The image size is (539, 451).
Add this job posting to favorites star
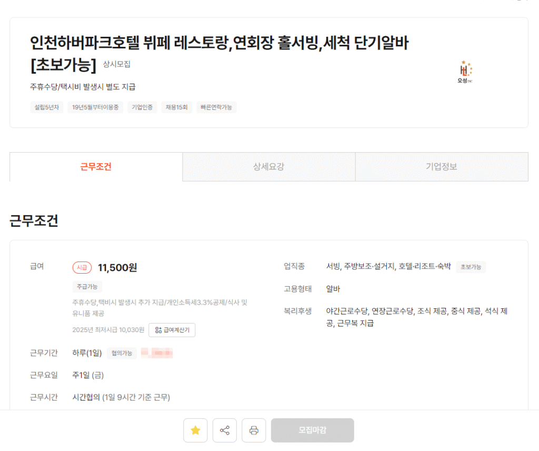coord(195,430)
